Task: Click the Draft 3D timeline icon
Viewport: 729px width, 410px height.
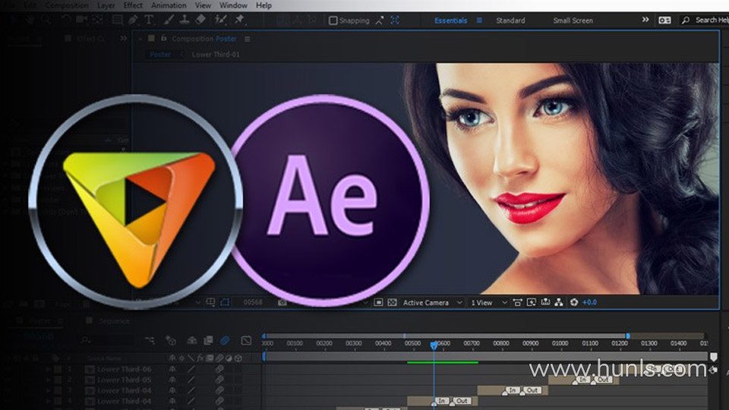Action: pos(171,341)
